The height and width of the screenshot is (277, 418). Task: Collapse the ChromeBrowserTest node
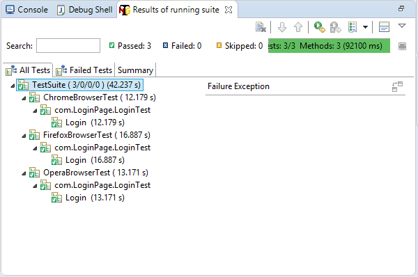click(24, 98)
